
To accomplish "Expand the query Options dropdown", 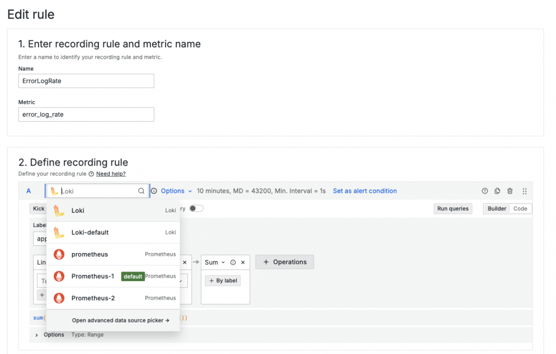I will pos(176,191).
